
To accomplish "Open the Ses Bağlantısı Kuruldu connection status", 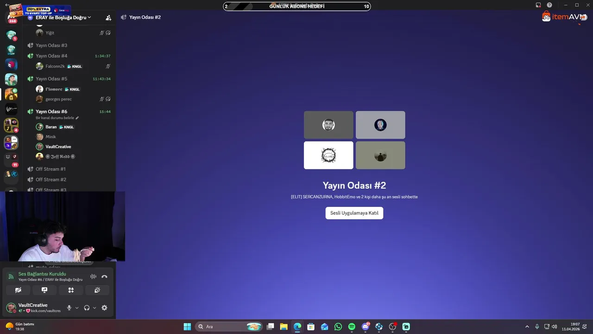I will (42, 274).
